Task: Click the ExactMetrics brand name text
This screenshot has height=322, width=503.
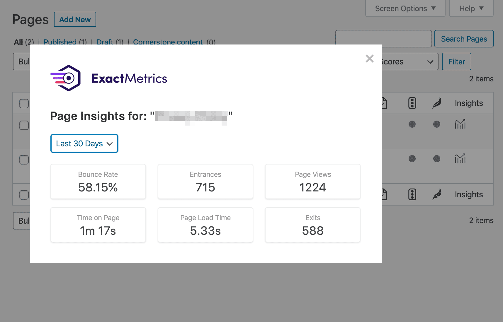Action: (129, 78)
